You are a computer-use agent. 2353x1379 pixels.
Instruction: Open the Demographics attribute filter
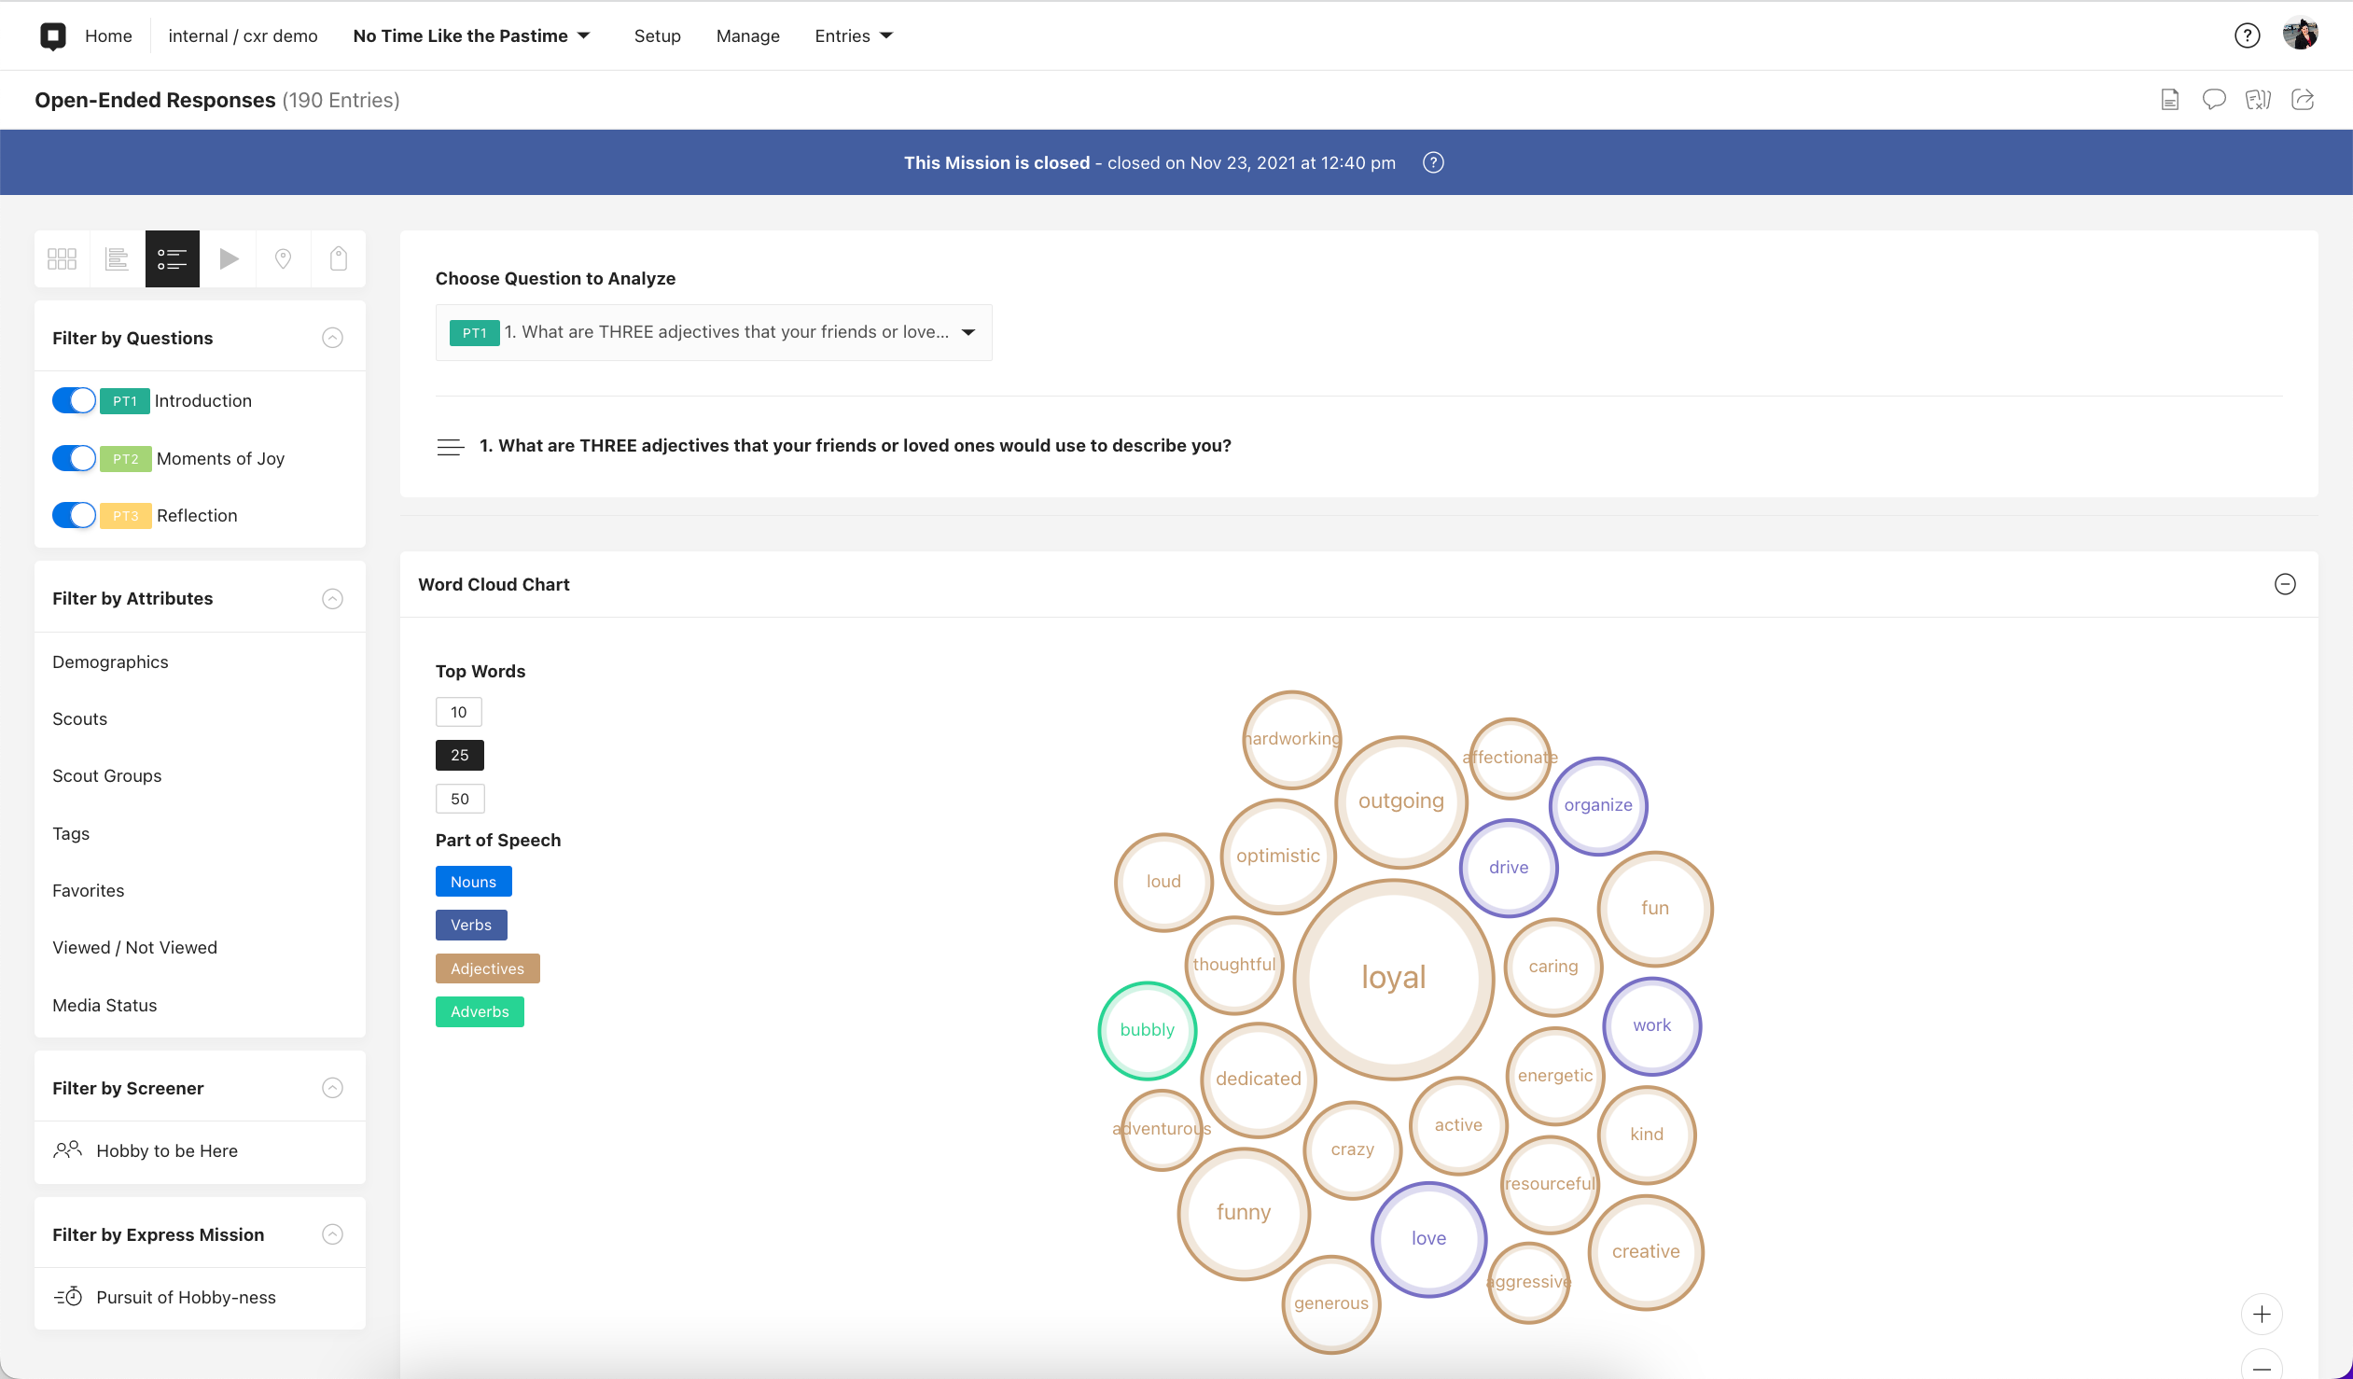110,662
